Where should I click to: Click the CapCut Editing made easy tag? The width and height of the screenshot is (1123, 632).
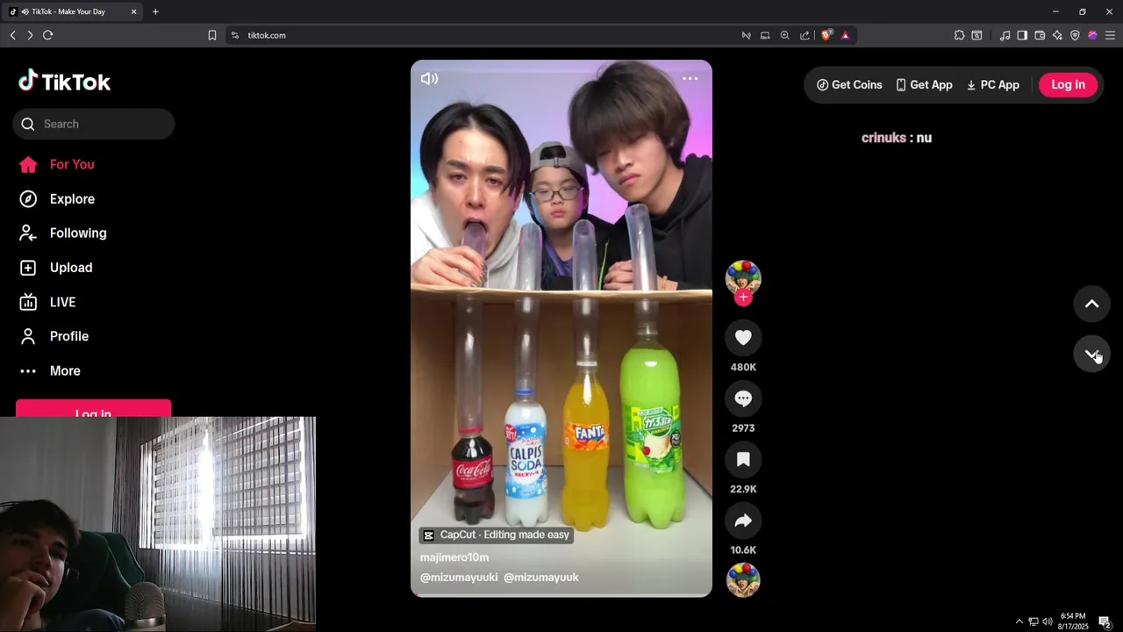(497, 535)
